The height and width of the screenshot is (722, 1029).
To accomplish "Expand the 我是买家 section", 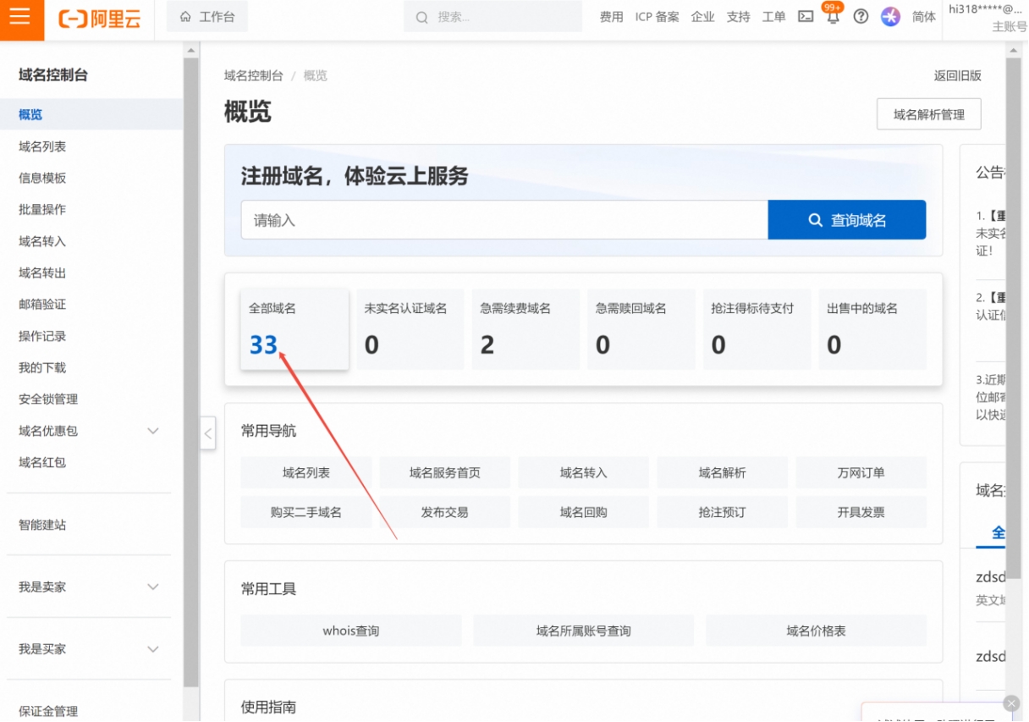I will tap(153, 649).
